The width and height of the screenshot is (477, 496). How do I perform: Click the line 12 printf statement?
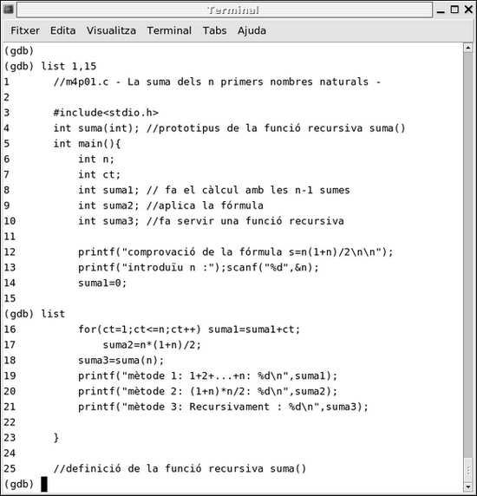tap(236, 252)
